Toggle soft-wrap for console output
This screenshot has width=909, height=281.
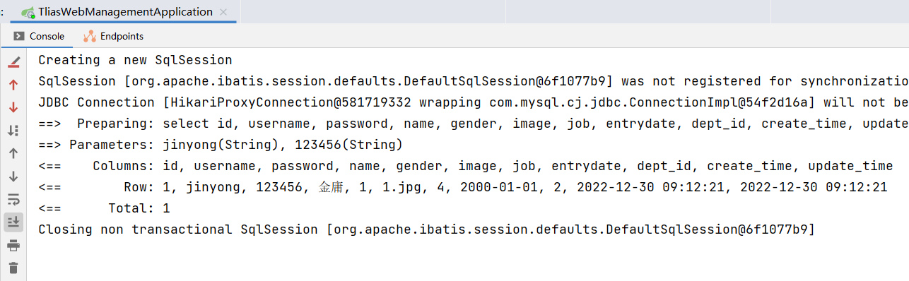[x=13, y=199]
